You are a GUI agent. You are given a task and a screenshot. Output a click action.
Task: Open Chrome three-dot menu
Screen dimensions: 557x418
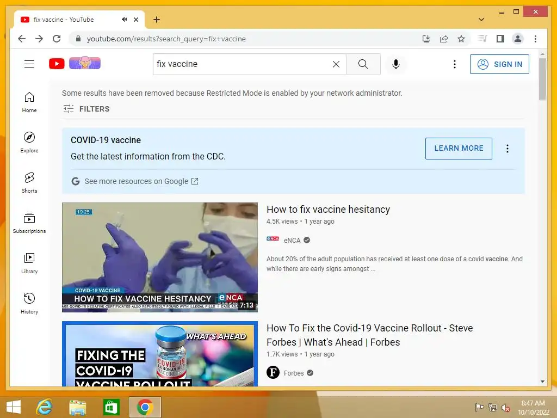coord(535,39)
